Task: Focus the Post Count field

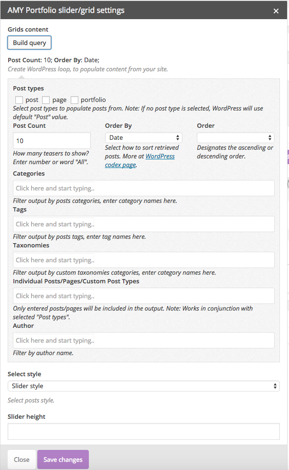Action: coord(52,141)
